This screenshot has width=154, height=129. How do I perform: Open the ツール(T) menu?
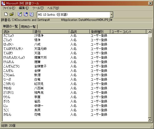(x=38, y=8)
